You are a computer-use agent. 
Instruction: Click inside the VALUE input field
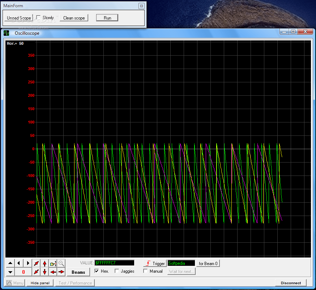click(115, 263)
